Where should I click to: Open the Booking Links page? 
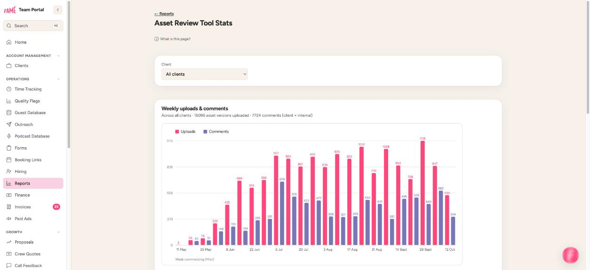click(x=33, y=160)
